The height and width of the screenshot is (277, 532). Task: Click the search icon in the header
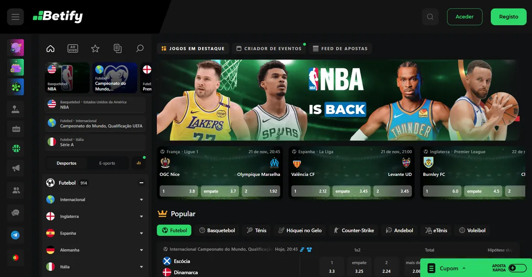tap(430, 17)
